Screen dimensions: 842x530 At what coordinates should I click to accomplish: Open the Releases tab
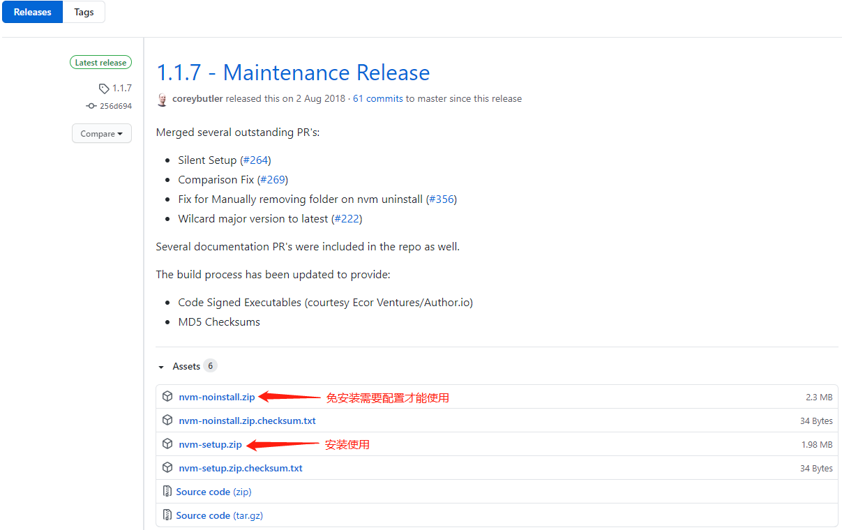33,12
